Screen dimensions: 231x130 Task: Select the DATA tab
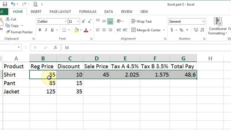109,12
